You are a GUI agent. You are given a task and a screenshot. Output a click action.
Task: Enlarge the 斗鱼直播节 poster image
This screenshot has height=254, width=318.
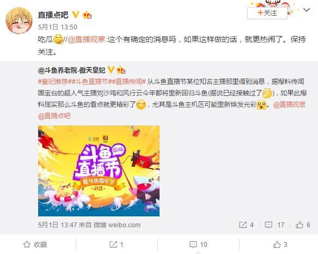click(x=99, y=171)
